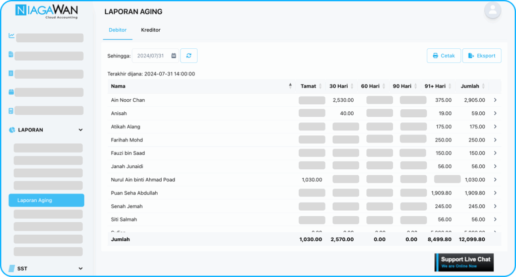The width and height of the screenshot is (516, 277).
Task: Expand Janah Junaidi row arrow
Action: point(495,167)
